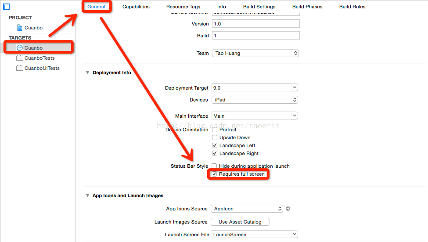The width and height of the screenshot is (428, 242).
Task: Collapse the Deployment Info section
Action: pos(88,72)
